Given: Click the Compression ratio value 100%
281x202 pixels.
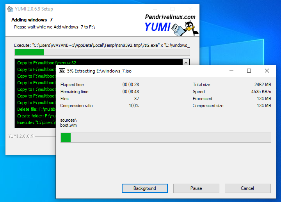Looking at the screenshot, I should (134, 106).
